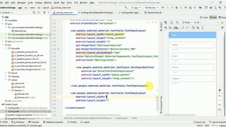Open the Problems tool window
This screenshot has width=226, height=127.
pos(18,122)
